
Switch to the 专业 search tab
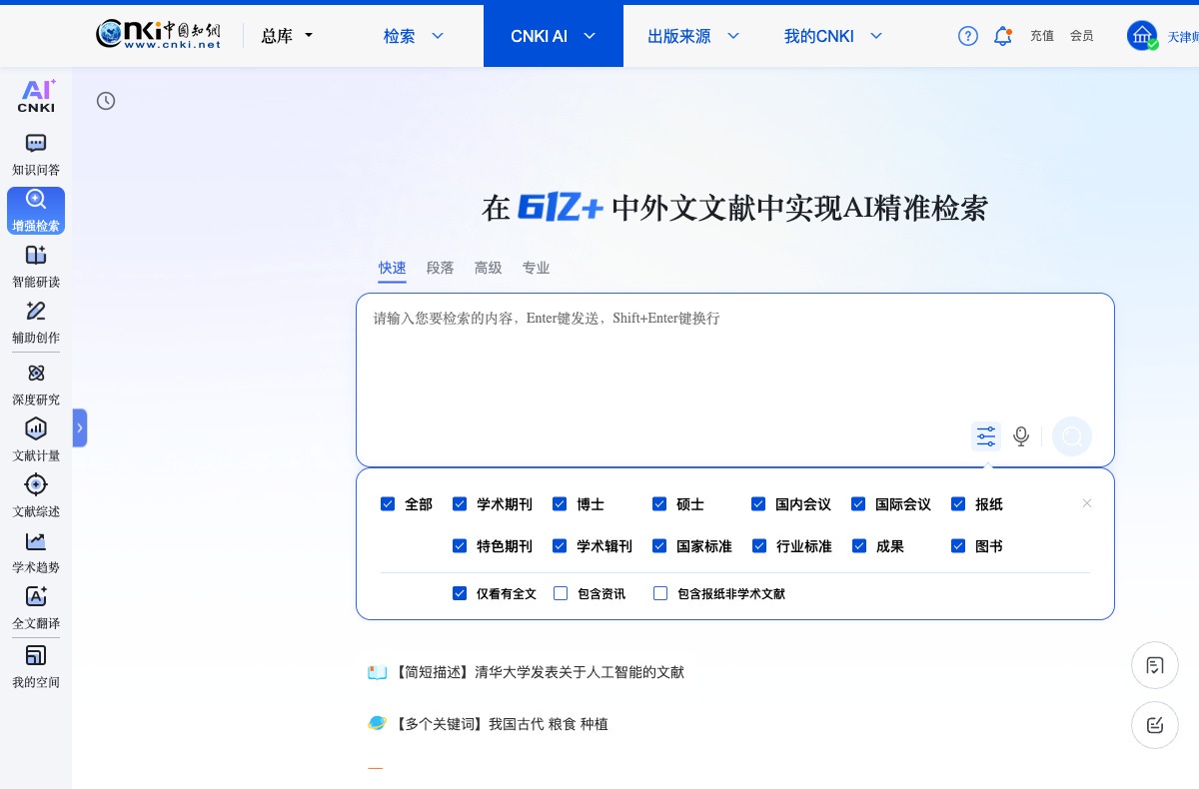[536, 268]
